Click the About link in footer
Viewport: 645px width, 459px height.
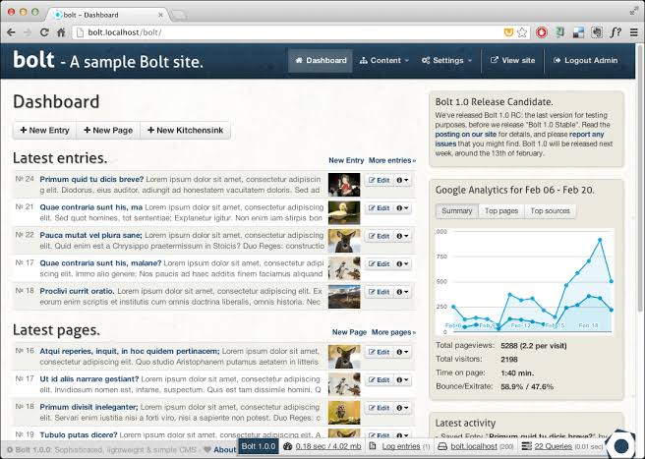point(224,450)
